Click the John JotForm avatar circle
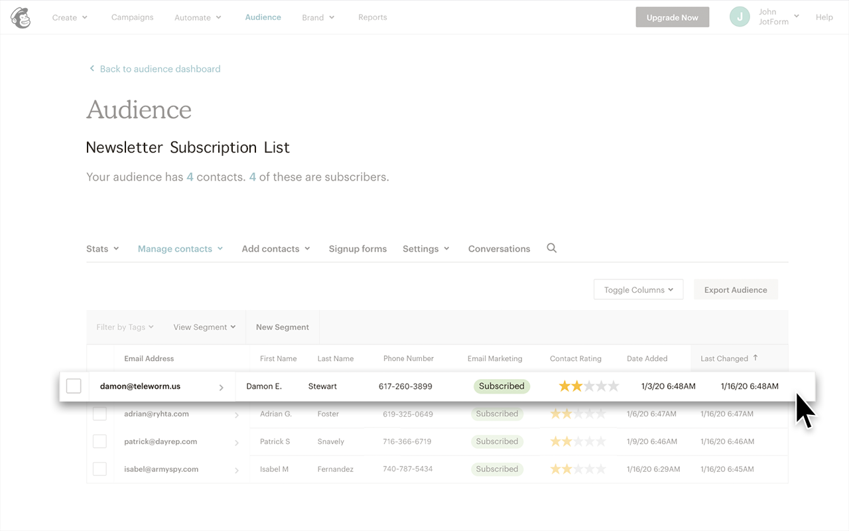 coord(740,17)
